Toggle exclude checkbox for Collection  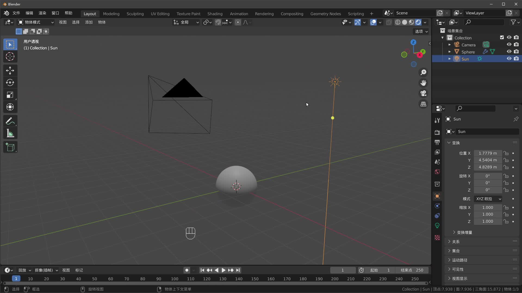point(502,37)
